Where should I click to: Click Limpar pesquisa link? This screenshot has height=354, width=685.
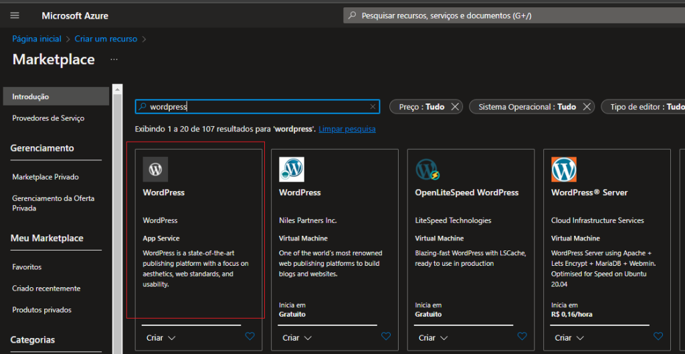[347, 130]
